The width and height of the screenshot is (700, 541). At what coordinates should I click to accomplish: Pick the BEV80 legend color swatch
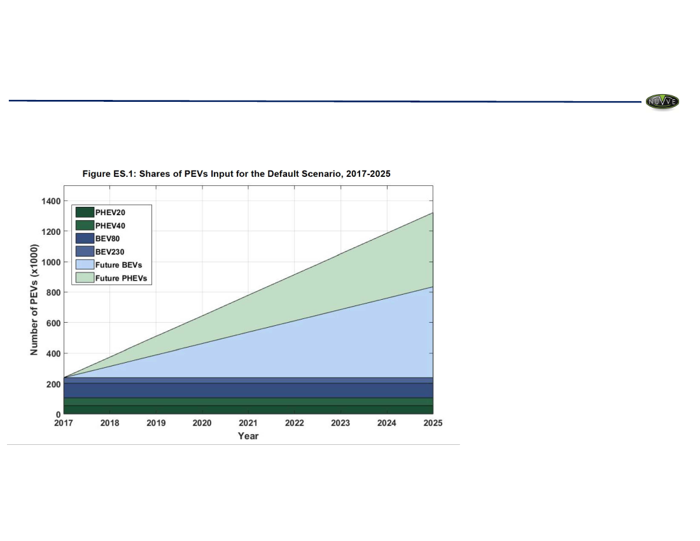point(85,239)
